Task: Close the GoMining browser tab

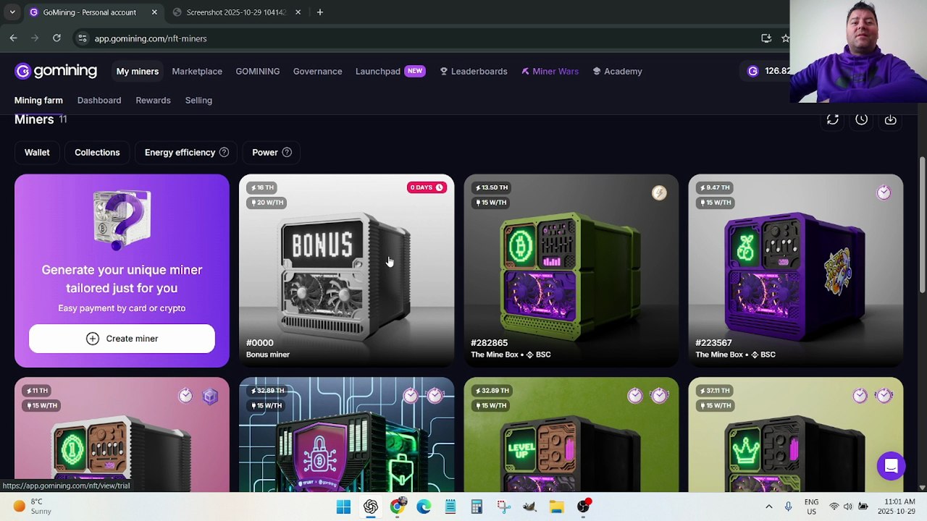Action: pyautogui.click(x=154, y=12)
